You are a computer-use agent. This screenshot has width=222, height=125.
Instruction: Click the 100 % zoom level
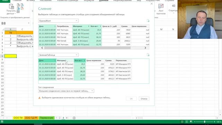click(219, 122)
